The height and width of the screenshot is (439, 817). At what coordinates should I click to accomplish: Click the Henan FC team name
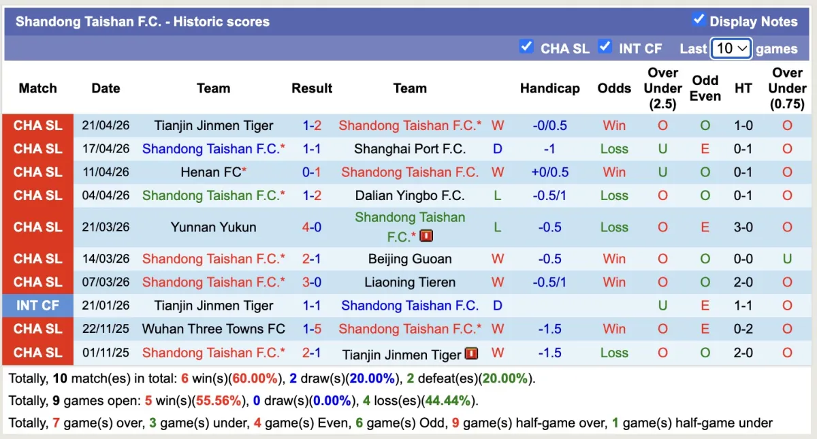click(x=210, y=172)
